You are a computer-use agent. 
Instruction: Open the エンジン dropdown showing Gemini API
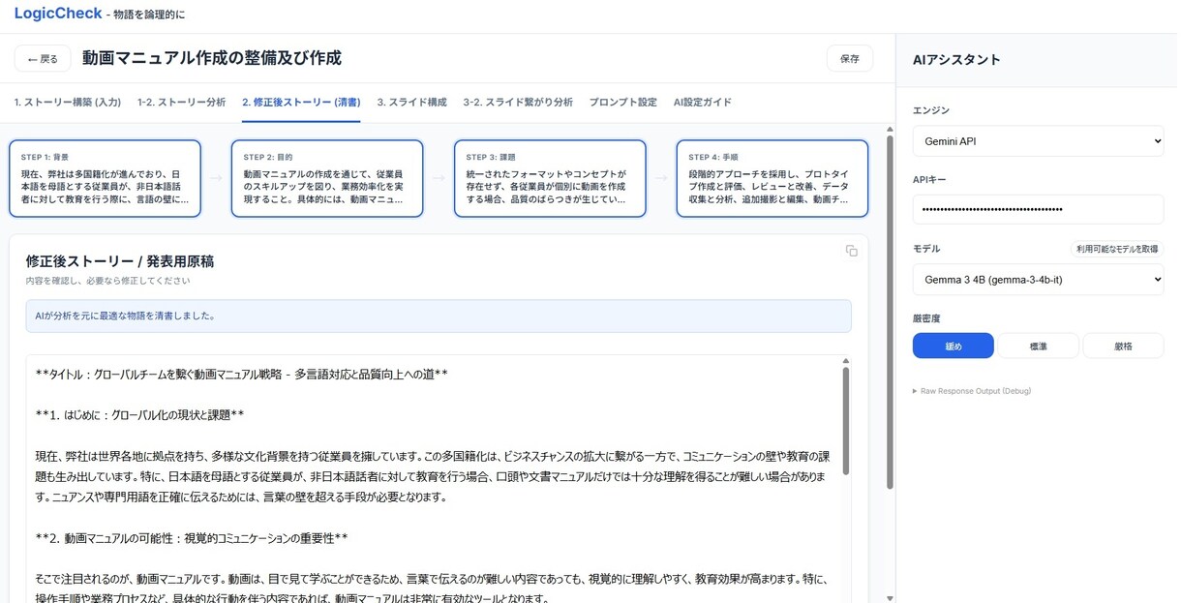[1038, 141]
